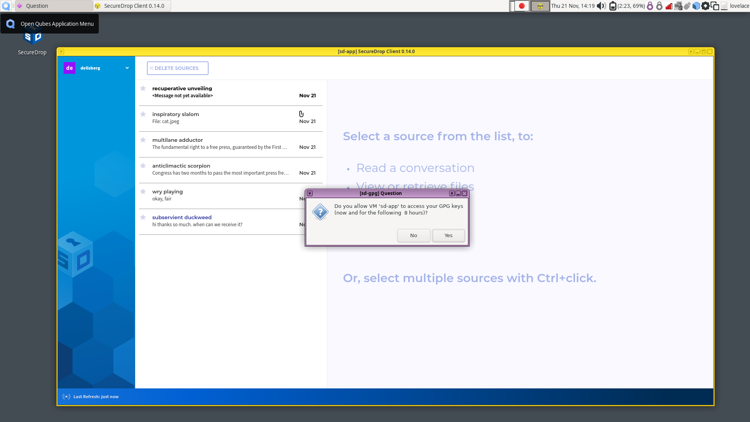Click No to deny GPG key access
This screenshot has height=422, width=750.
point(414,235)
